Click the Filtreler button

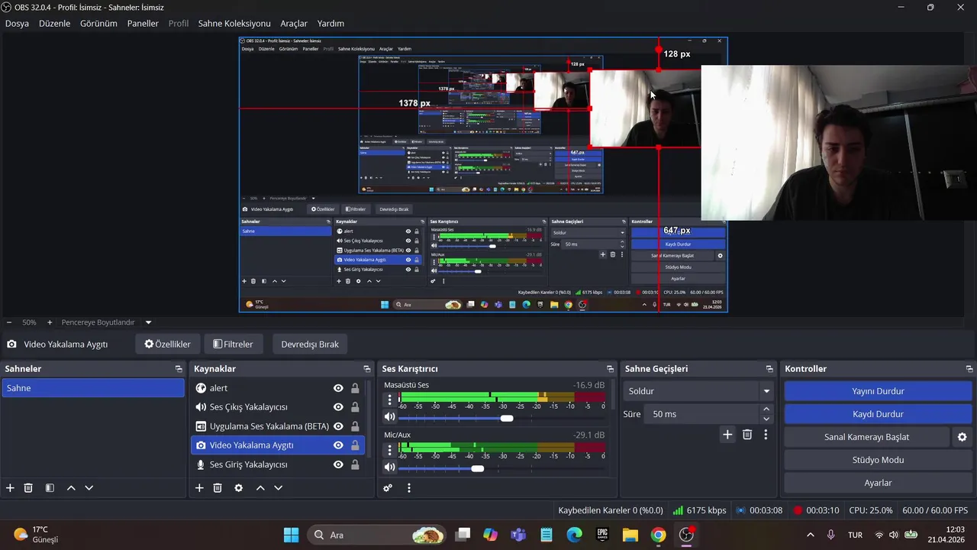234,344
